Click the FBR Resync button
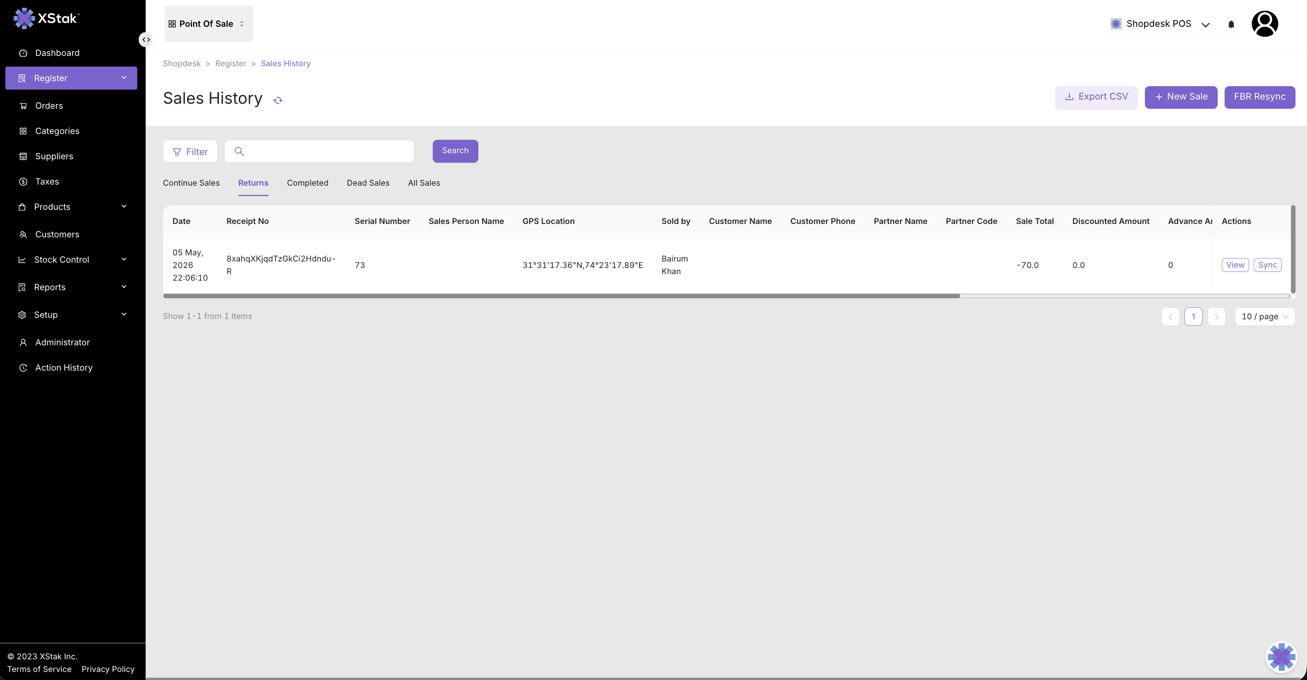 coord(1259,97)
